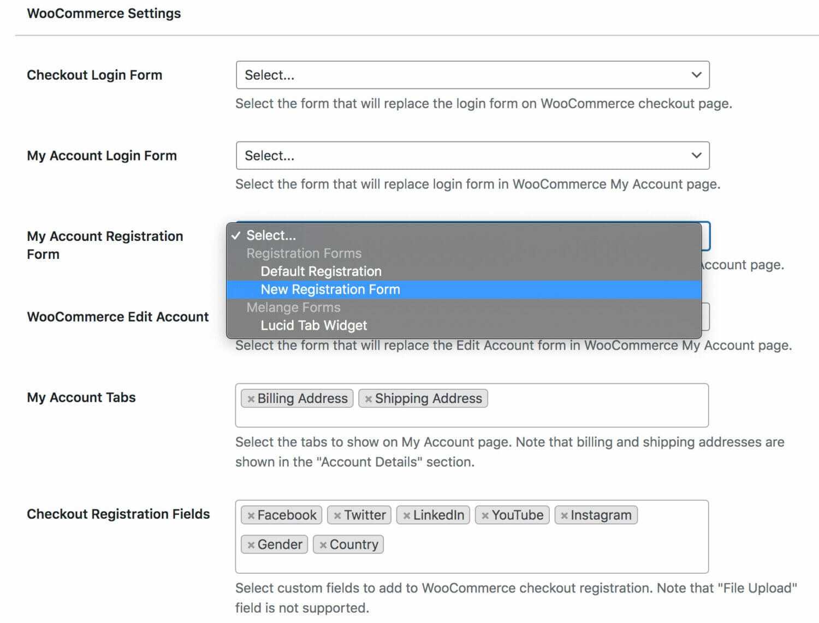Click the Facebook tag text
This screenshot has height=623, width=819.
tap(287, 515)
